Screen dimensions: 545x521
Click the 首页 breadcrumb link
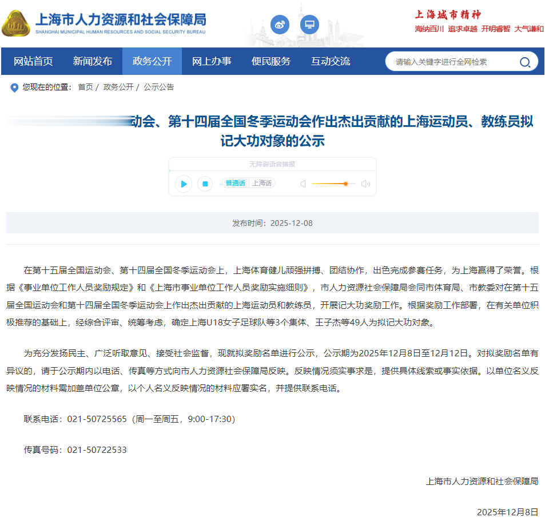[x=83, y=88]
